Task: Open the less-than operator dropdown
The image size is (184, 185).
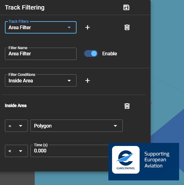Action: point(16,151)
